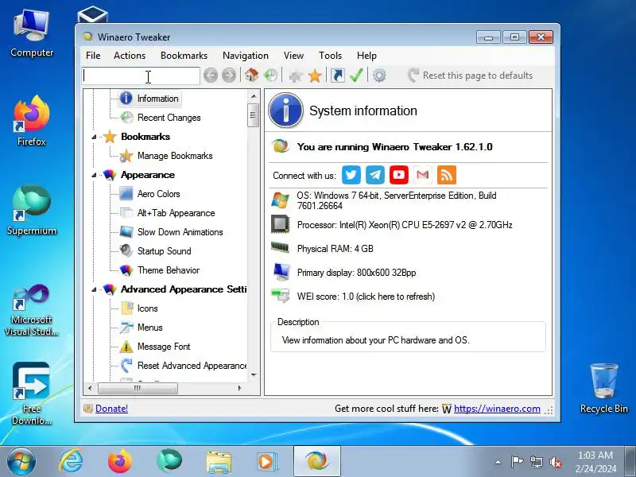Click the muted volume tray icon
636x477 pixels.
[556, 463]
